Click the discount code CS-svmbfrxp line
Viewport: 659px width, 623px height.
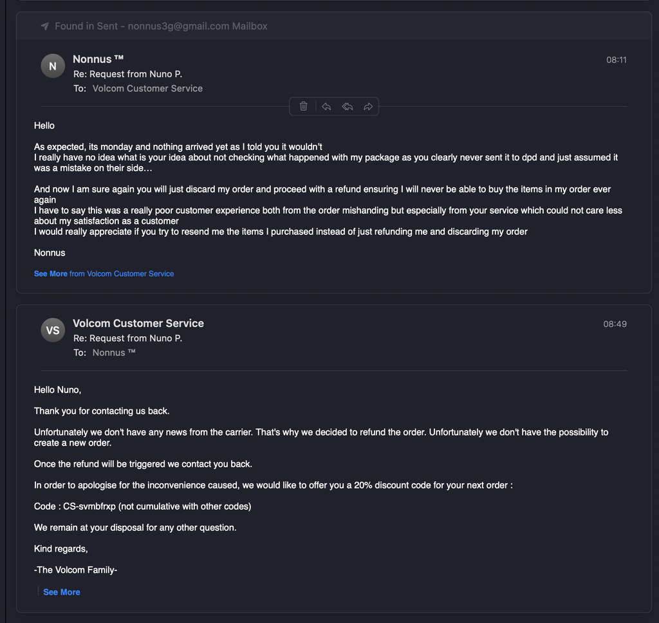pyautogui.click(x=142, y=506)
